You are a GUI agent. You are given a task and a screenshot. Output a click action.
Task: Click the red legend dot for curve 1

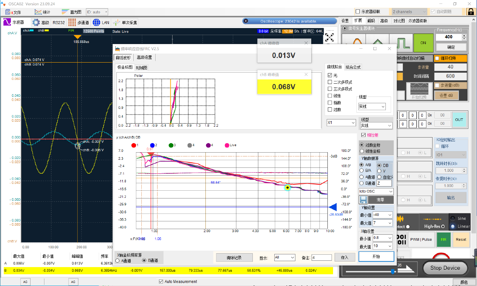[134, 145]
